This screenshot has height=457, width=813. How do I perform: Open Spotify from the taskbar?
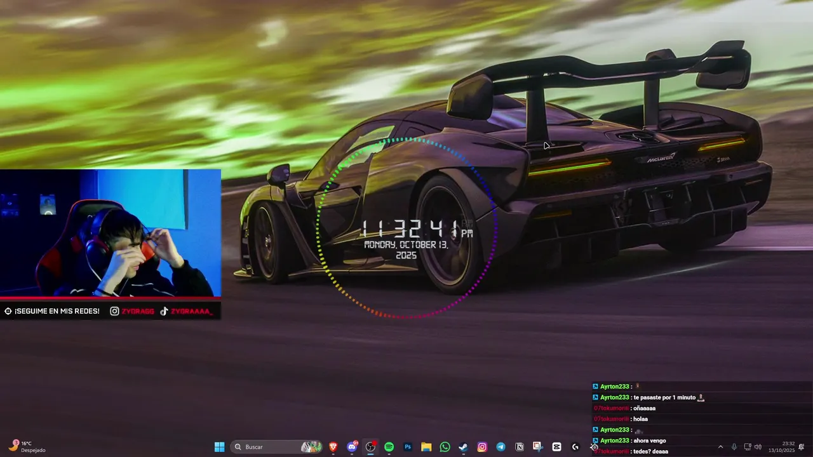click(389, 447)
